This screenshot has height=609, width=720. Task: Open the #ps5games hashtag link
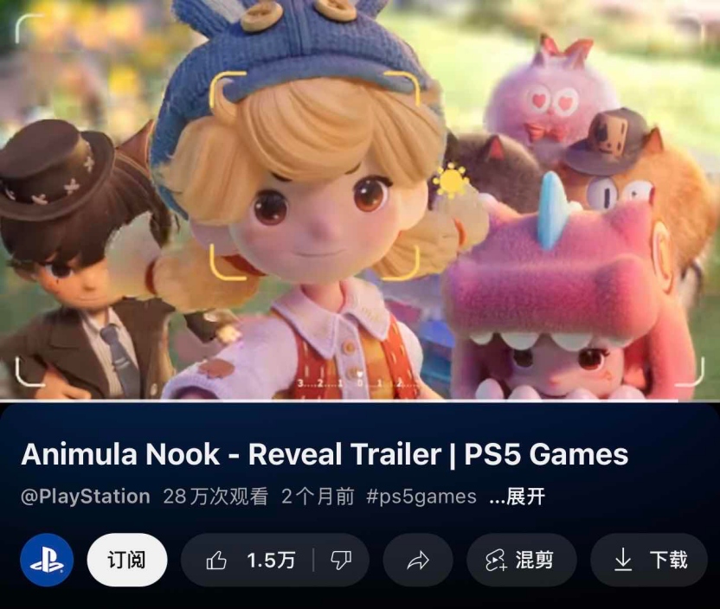[x=421, y=497]
